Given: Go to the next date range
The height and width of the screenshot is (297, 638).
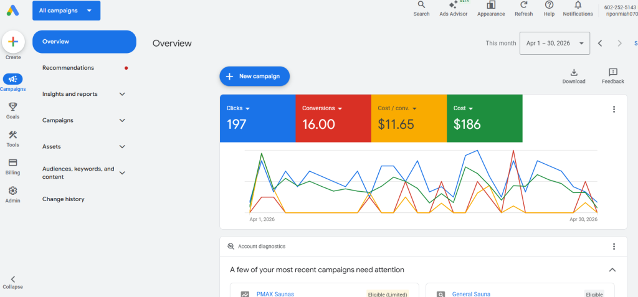Looking at the screenshot, I should [620, 43].
